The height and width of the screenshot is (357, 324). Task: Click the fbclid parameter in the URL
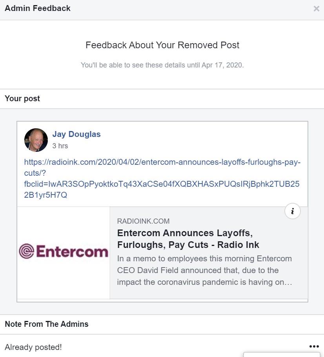click(162, 184)
